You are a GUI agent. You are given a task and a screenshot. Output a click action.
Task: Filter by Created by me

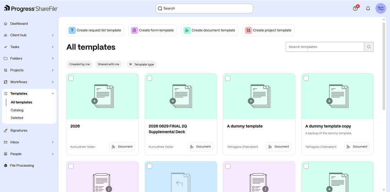tap(79, 64)
